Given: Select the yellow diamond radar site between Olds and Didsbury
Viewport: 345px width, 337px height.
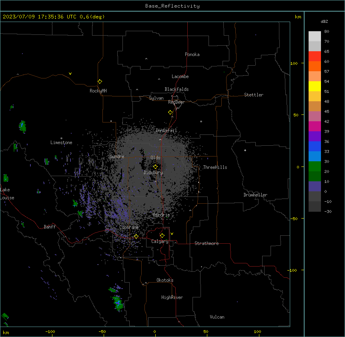Looking at the screenshot, I should pos(155,167).
